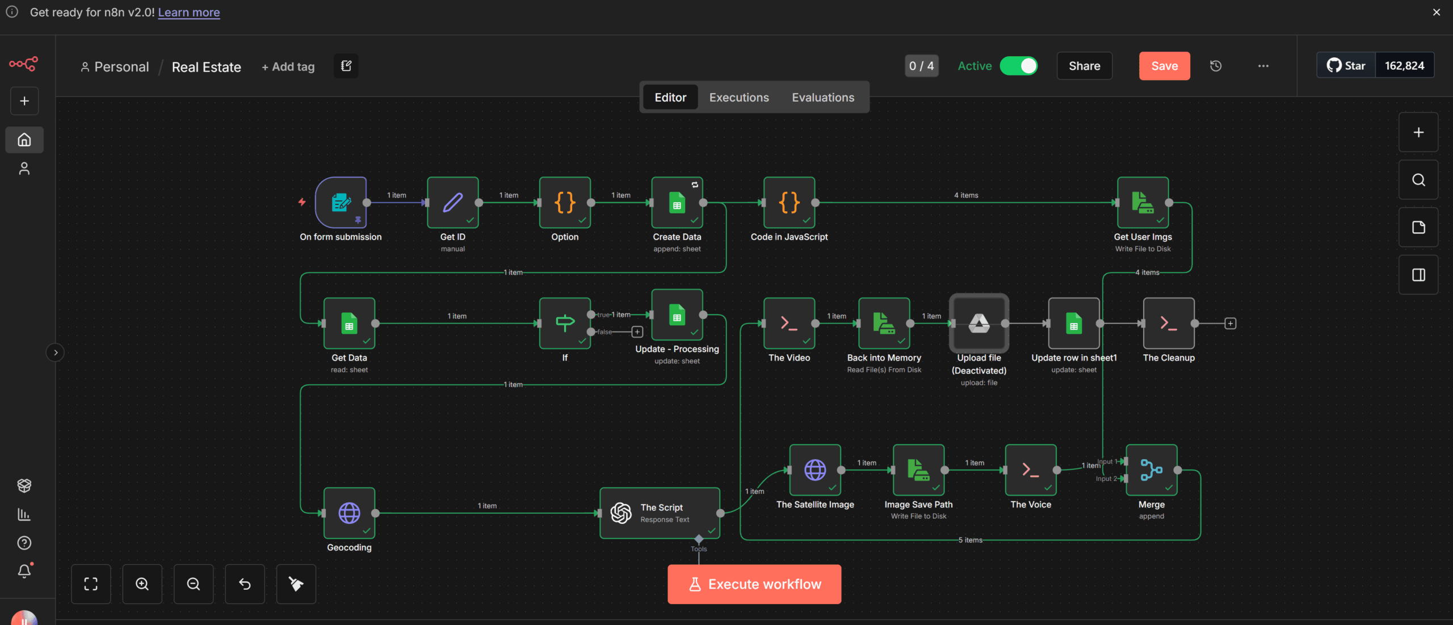Open the "Learn more" link about n8n v2.0
Viewport: 1453px width, 625px height.
[x=189, y=12]
